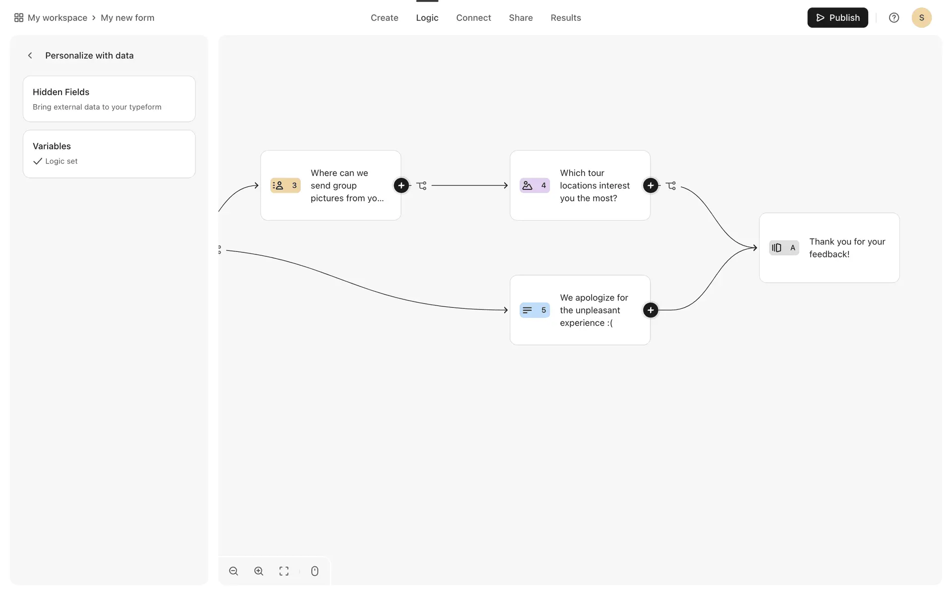Image resolution: width=952 pixels, height=595 pixels.
Task: Click the zoom out magnifier icon
Action: [x=234, y=571]
